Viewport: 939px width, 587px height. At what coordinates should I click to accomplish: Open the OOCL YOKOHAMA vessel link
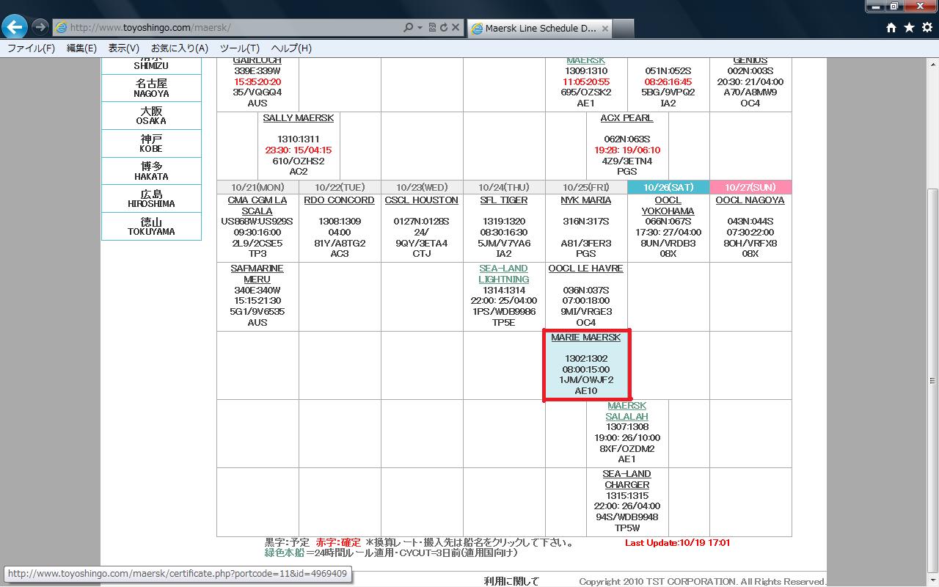[x=668, y=205]
